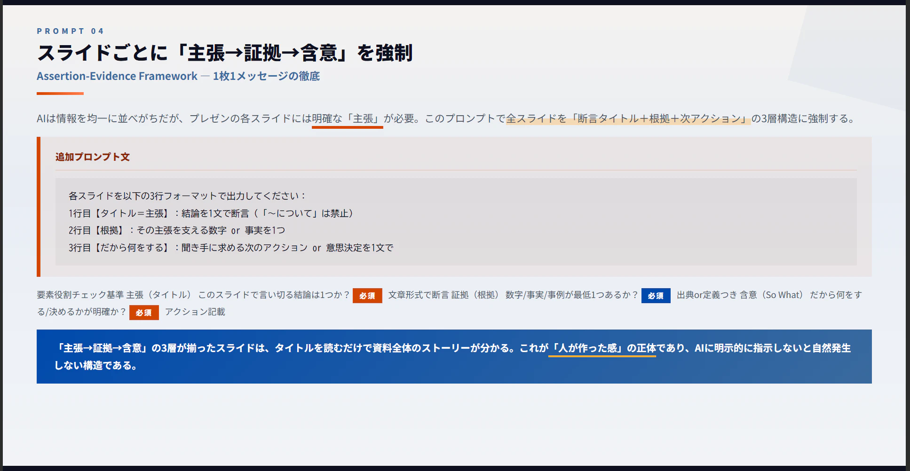
Task: Click the prompt line starting '2行目【根拠】'
Action: (x=177, y=230)
